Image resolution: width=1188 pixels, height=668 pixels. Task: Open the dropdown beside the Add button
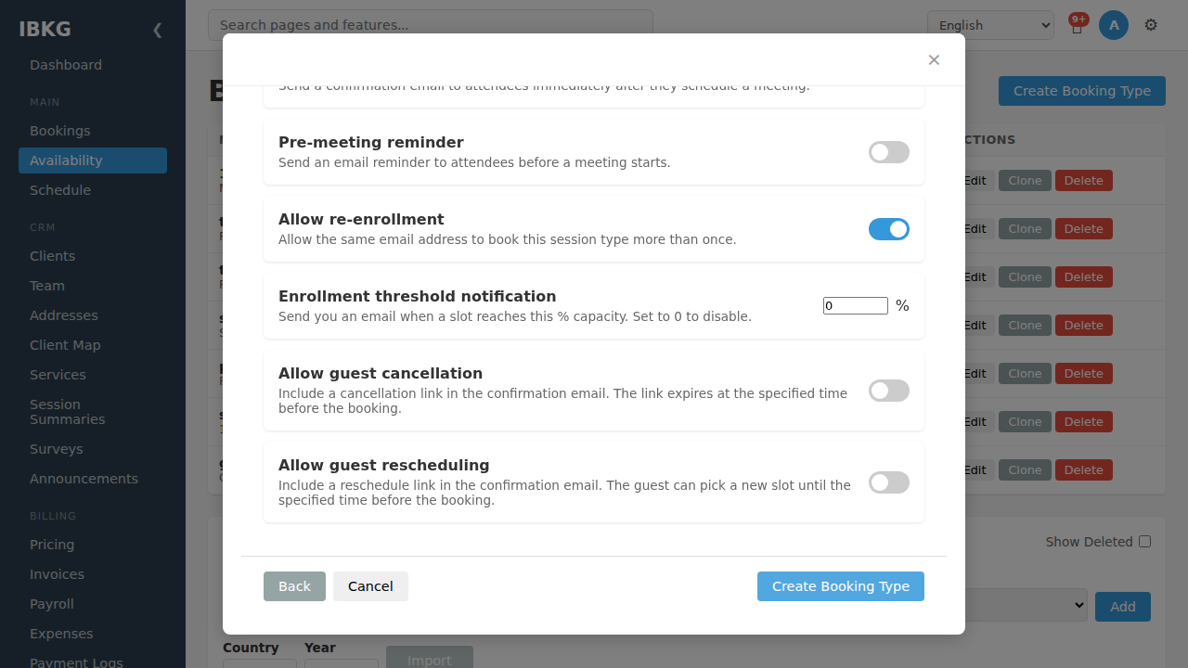(1026, 605)
